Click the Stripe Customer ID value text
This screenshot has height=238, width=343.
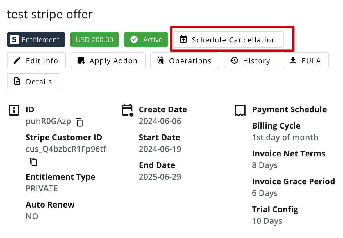(66, 149)
